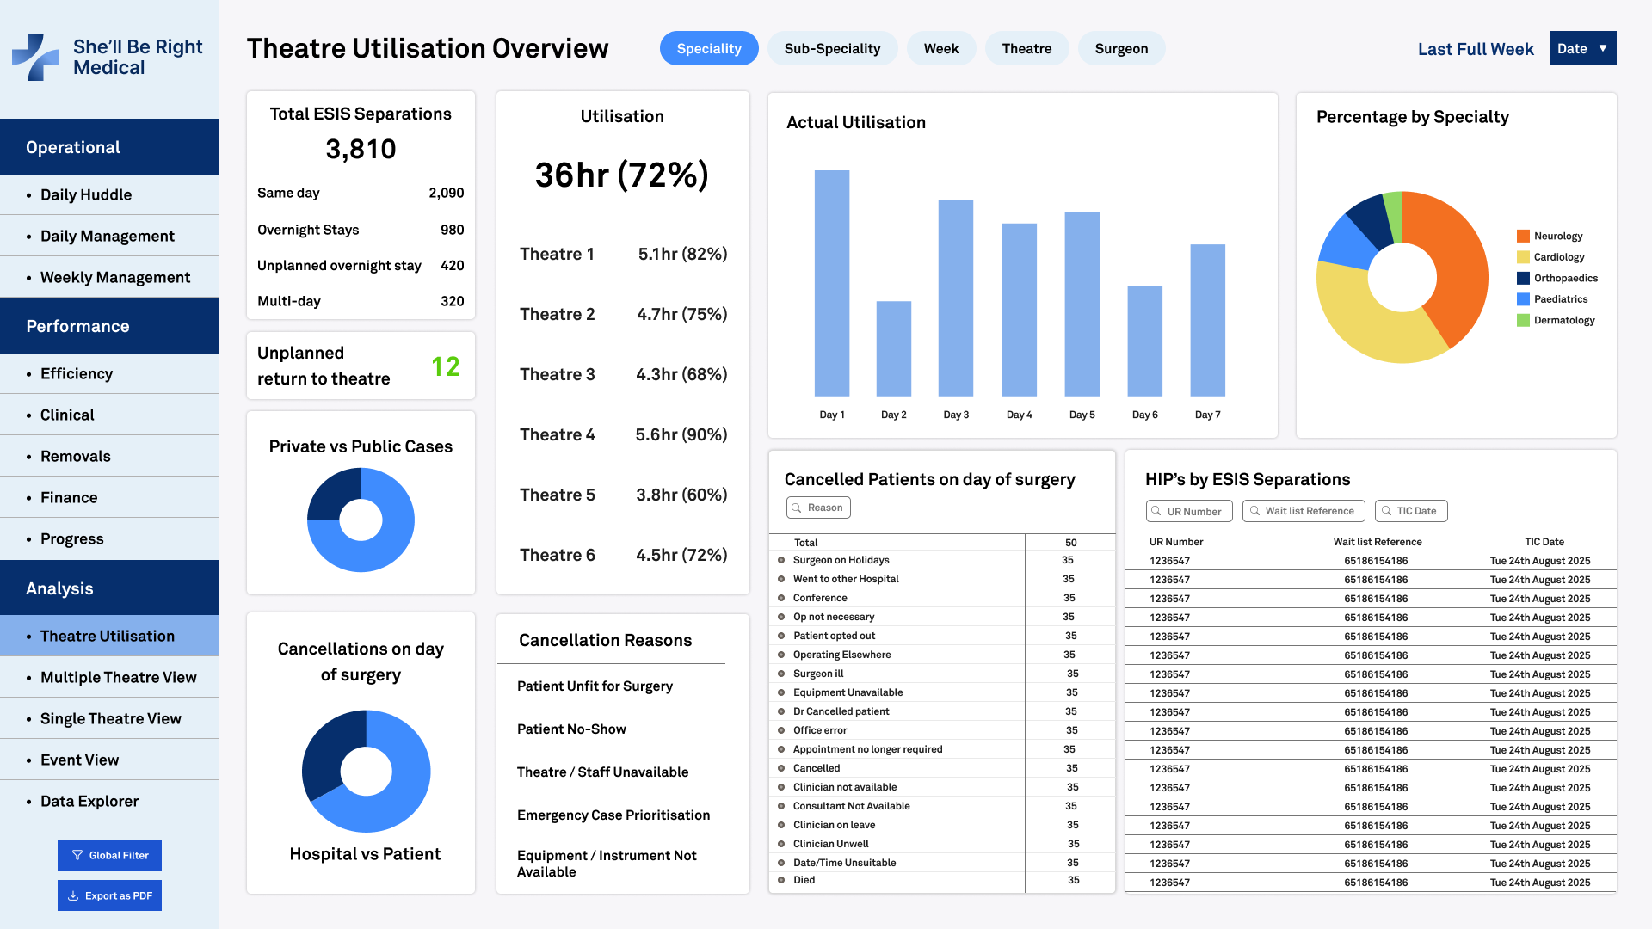Viewport: 1652px width, 929px height.
Task: Open Multiple Theatre View
Action: [109, 677]
